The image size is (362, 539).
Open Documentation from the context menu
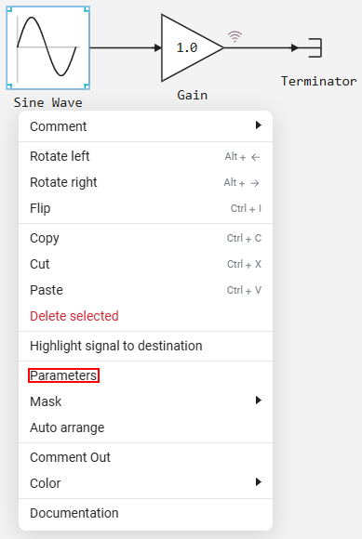(145, 513)
